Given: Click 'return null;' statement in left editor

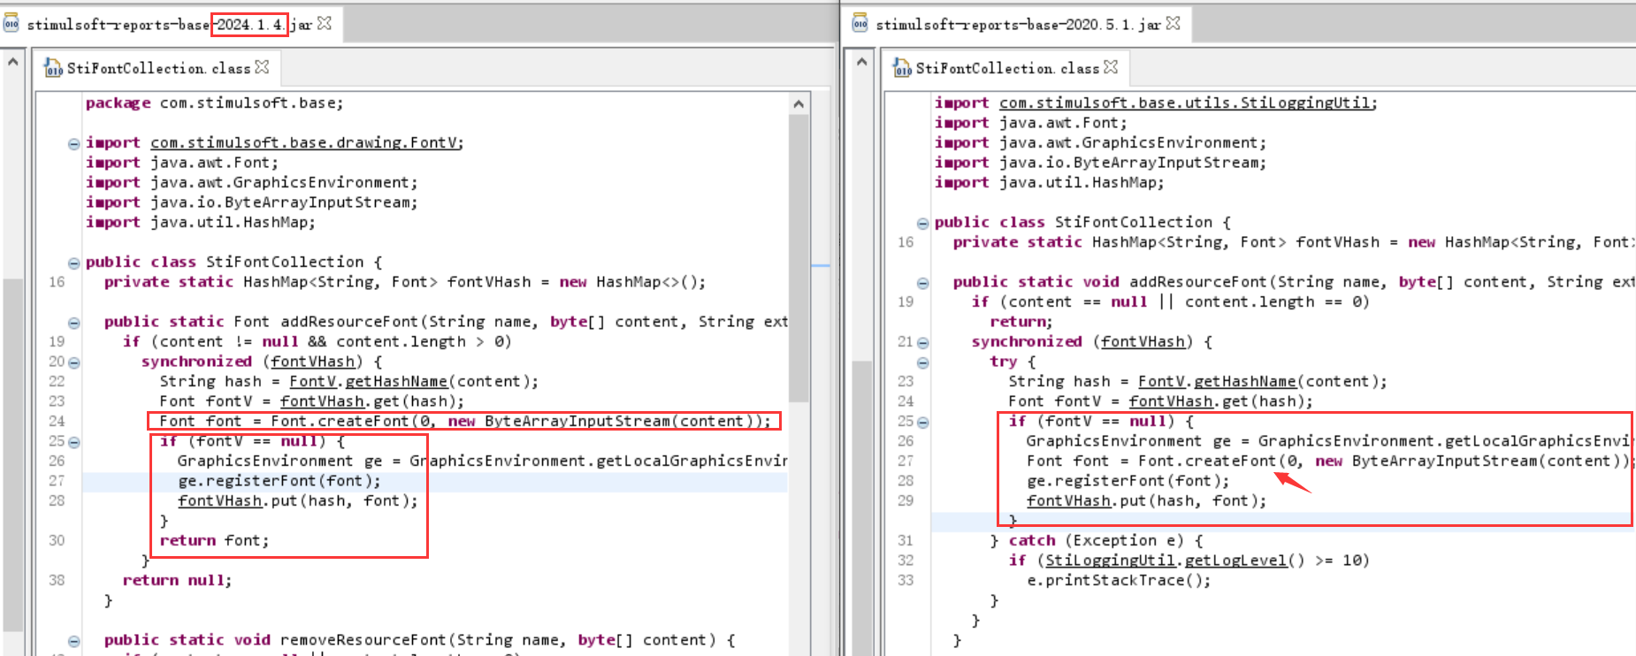Looking at the screenshot, I should point(177,580).
